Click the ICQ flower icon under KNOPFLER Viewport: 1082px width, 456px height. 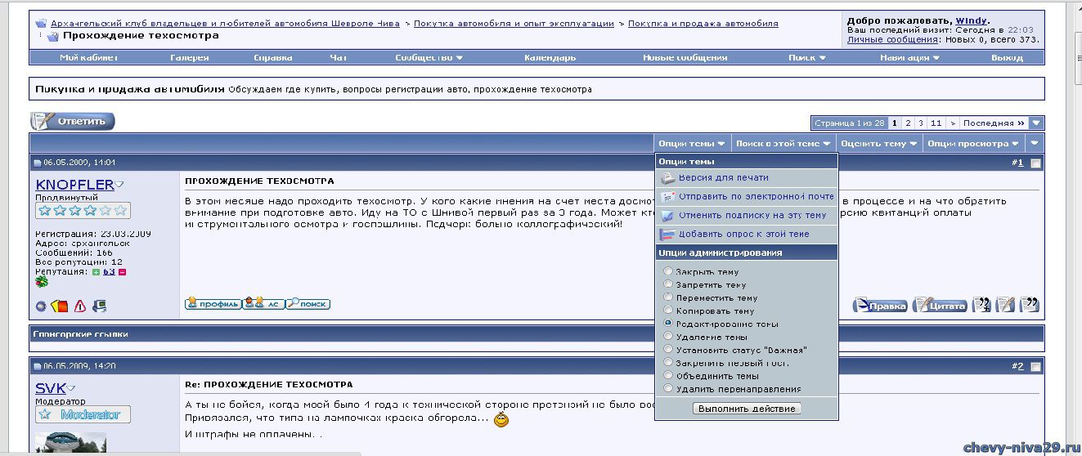pos(42,282)
